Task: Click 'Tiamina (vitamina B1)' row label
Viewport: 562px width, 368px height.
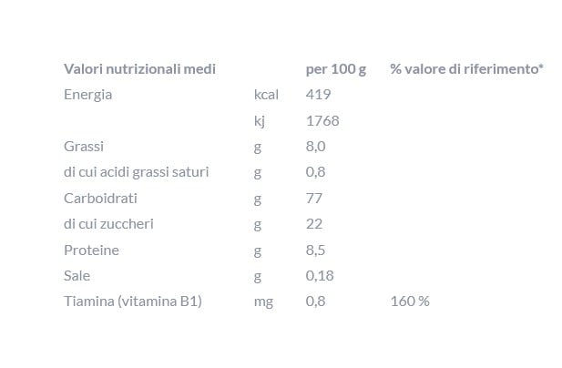Action: [133, 302]
